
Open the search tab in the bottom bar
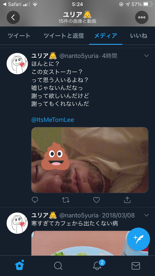tap(58, 266)
